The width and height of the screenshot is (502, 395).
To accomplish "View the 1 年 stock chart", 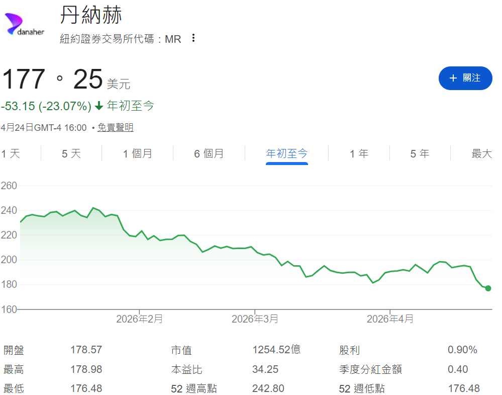I will tap(358, 153).
